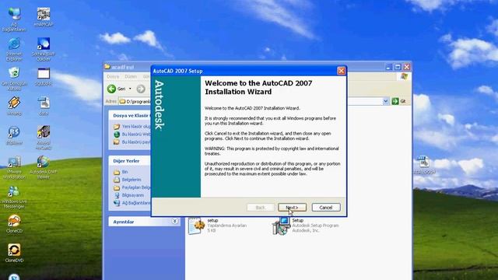The image size is (498, 280).
Task: Expand the Ayrıntılar panel chevron
Action: (174, 221)
